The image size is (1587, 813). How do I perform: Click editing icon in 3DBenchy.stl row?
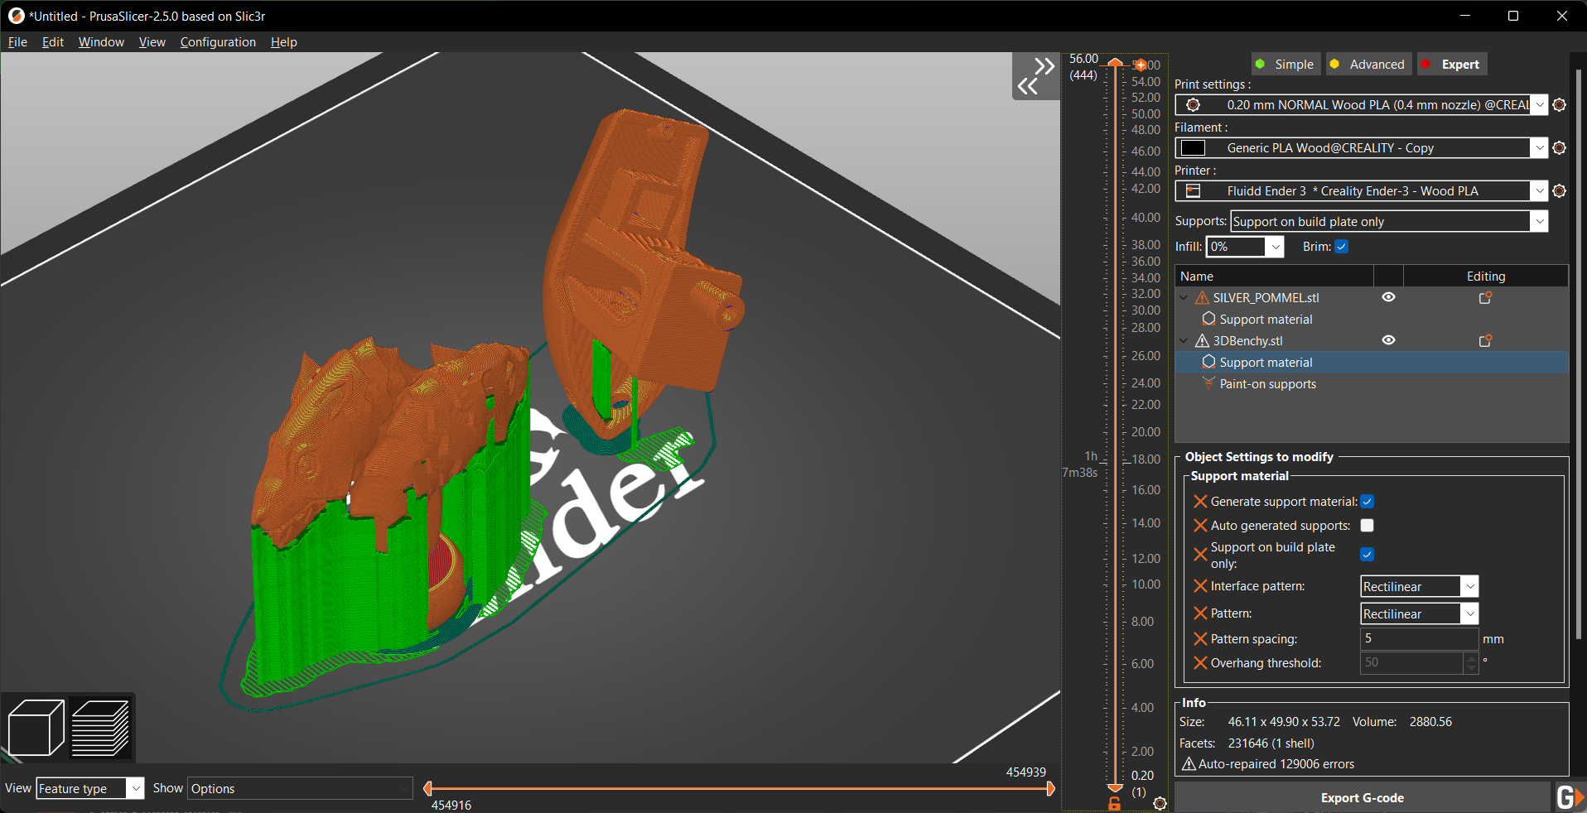pyautogui.click(x=1486, y=340)
